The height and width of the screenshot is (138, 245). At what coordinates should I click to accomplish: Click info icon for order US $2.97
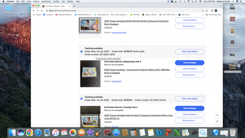81,51
